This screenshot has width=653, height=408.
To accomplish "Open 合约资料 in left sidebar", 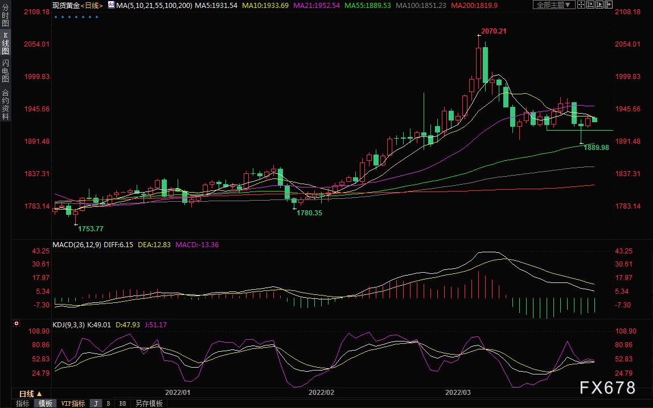I will (6, 105).
